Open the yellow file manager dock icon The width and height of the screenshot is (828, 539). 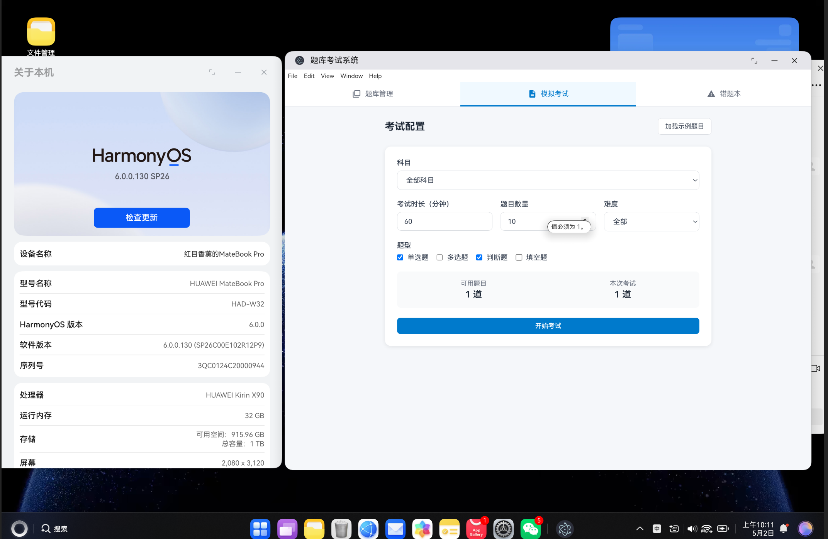[x=314, y=529]
